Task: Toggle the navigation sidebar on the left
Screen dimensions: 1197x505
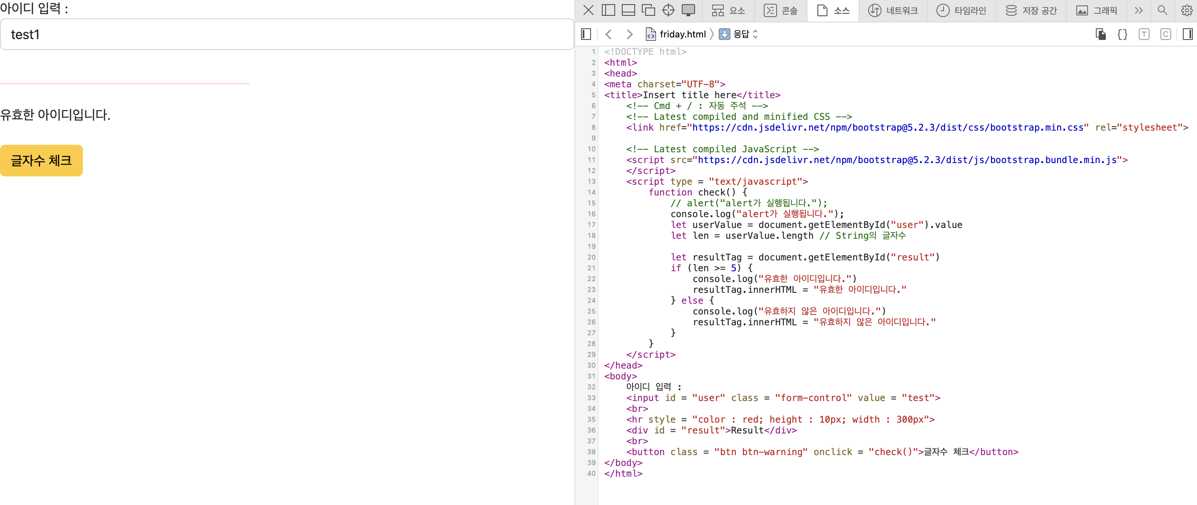Action: pyautogui.click(x=586, y=34)
